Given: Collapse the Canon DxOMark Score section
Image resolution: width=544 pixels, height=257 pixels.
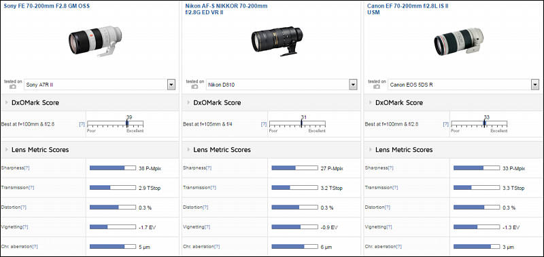Looking at the screenshot, I should click(371, 102).
